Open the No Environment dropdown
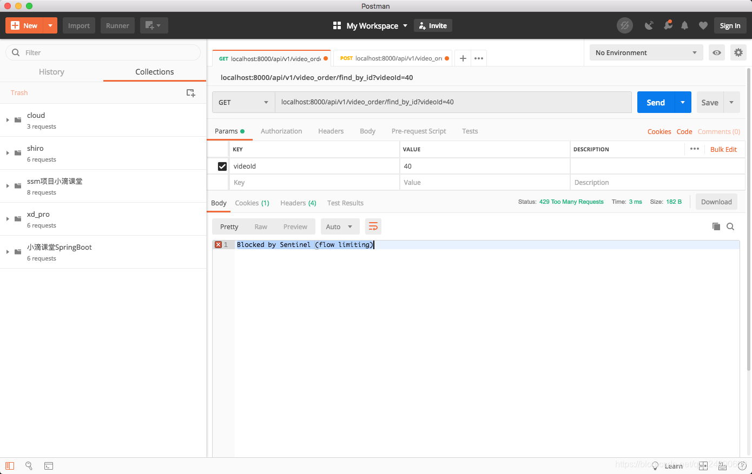 pyautogui.click(x=646, y=52)
